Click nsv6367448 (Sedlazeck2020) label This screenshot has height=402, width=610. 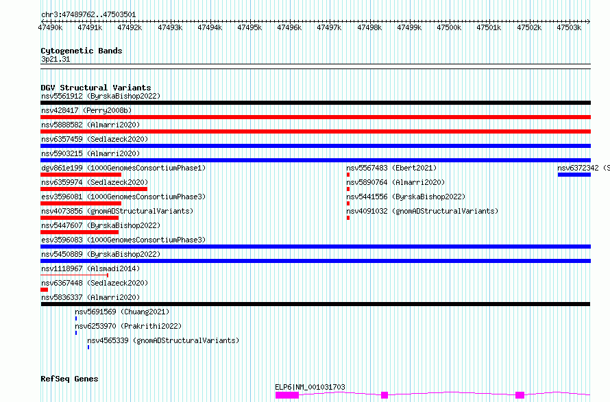pos(95,283)
